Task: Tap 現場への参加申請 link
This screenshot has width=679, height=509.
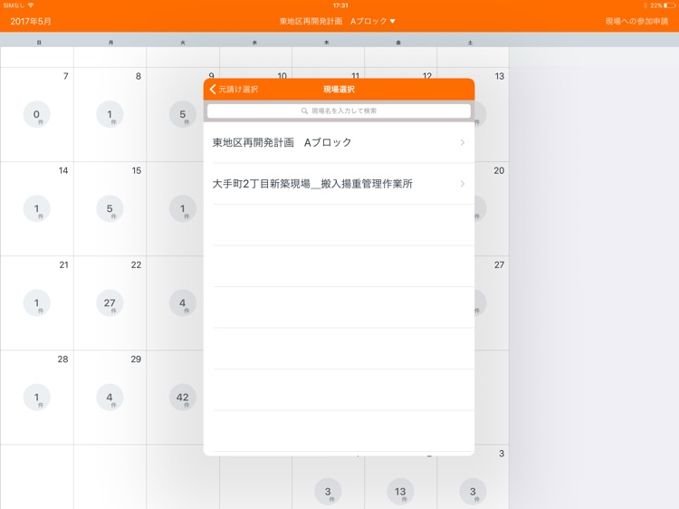Action: [x=636, y=21]
